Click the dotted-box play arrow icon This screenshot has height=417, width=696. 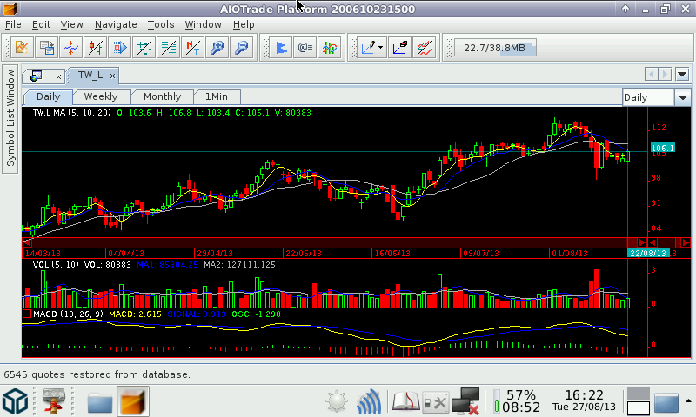pyautogui.click(x=119, y=47)
